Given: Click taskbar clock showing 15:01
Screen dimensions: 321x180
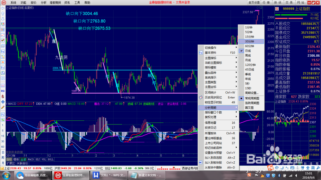Looking at the screenshot, I should click(x=308, y=174).
